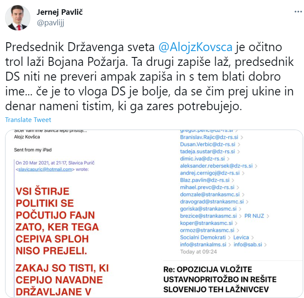The image size is (304, 298).
Task: Expand chevron beside PR NIJZ recipient
Action: (x=268, y=216)
